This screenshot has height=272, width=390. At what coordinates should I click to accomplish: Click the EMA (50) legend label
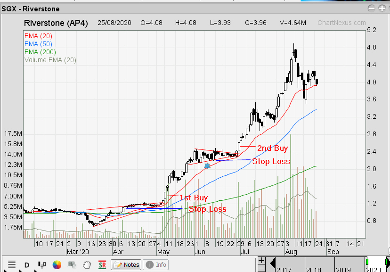click(38, 44)
